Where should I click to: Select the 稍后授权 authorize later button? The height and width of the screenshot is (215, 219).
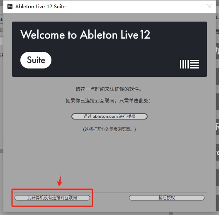point(166,198)
